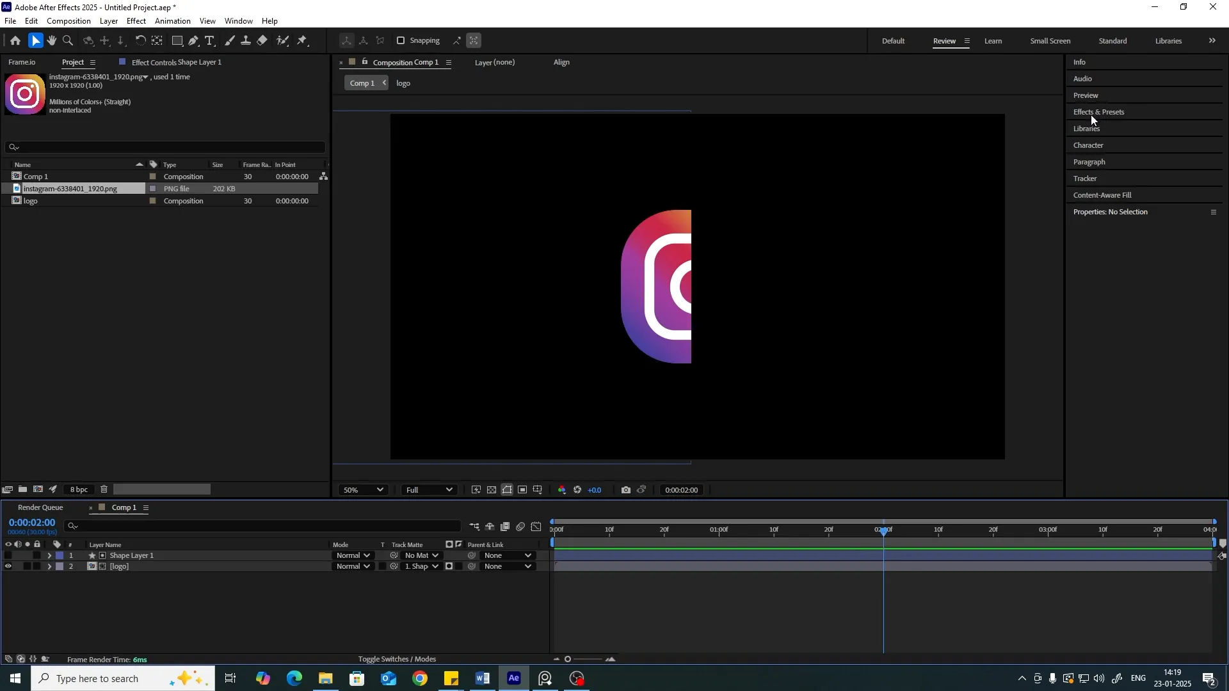Toggle mask and shape path visibility
This screenshot has height=691, width=1229.
pyautogui.click(x=507, y=490)
